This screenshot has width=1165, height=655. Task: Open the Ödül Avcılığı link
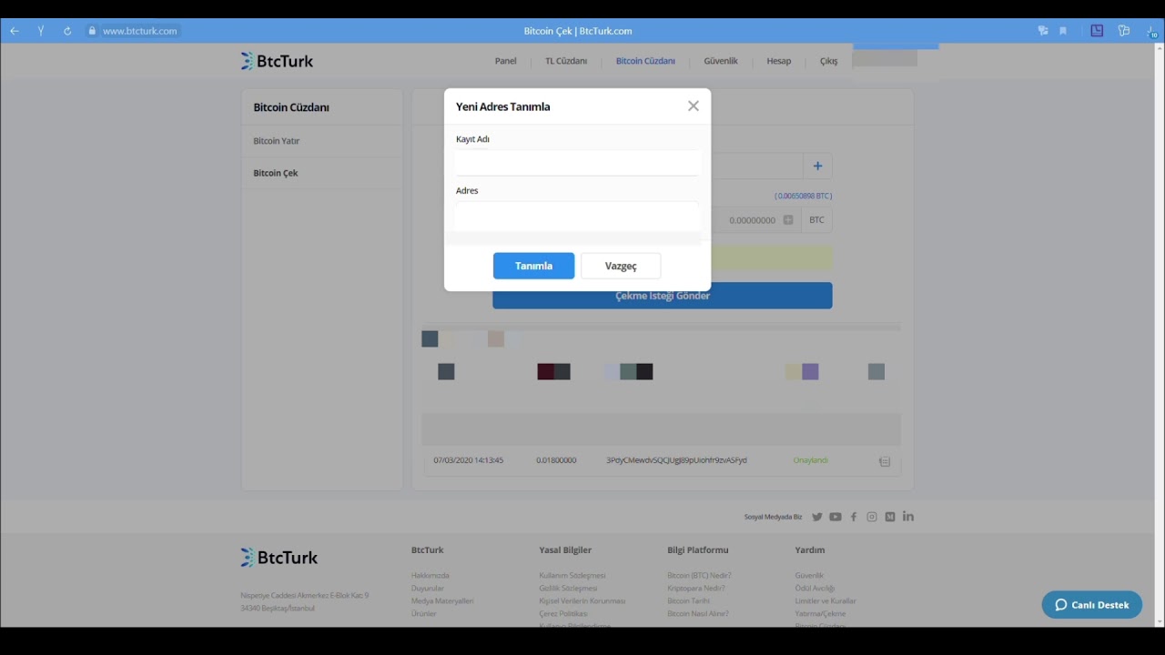[815, 589]
